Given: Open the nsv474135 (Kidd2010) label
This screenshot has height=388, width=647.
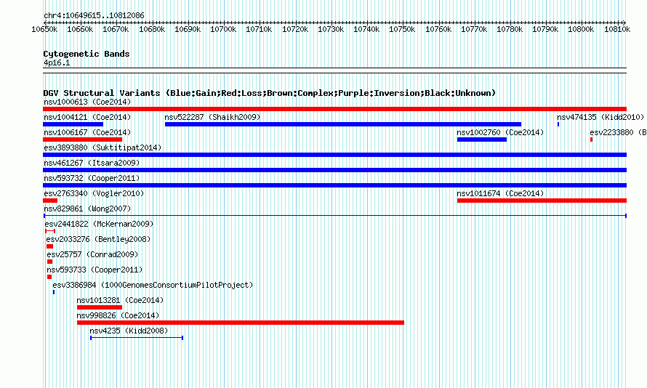Looking at the screenshot, I should 600,117.
